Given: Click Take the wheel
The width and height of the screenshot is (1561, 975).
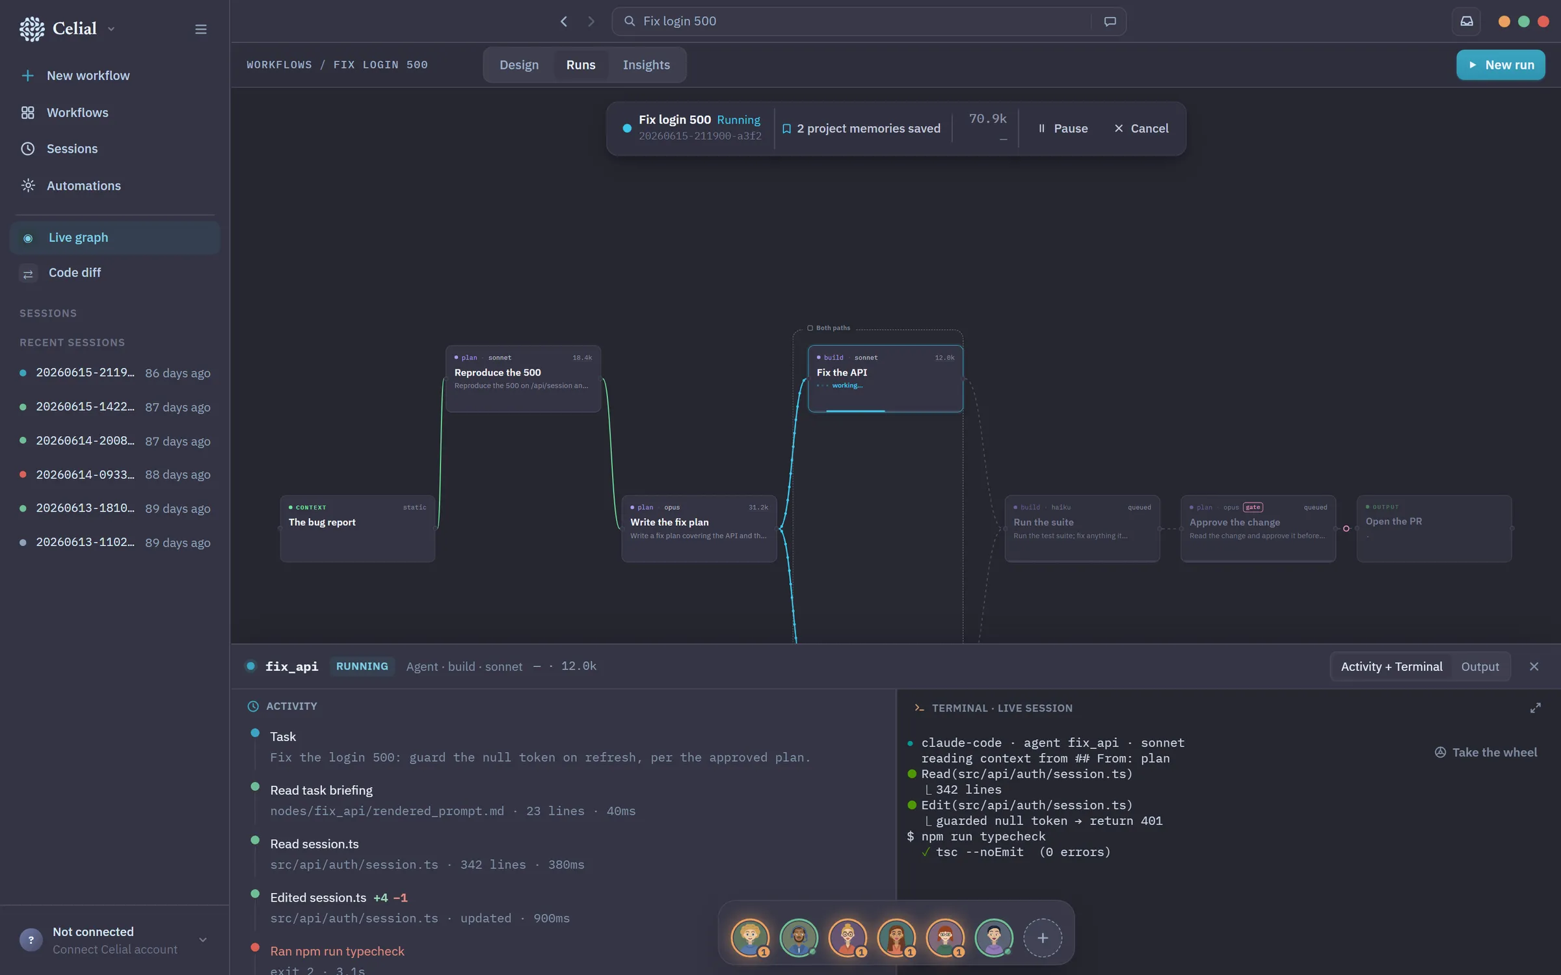Looking at the screenshot, I should (x=1486, y=752).
